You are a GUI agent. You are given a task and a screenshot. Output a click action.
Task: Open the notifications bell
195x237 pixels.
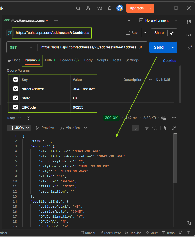(x=110, y=8)
